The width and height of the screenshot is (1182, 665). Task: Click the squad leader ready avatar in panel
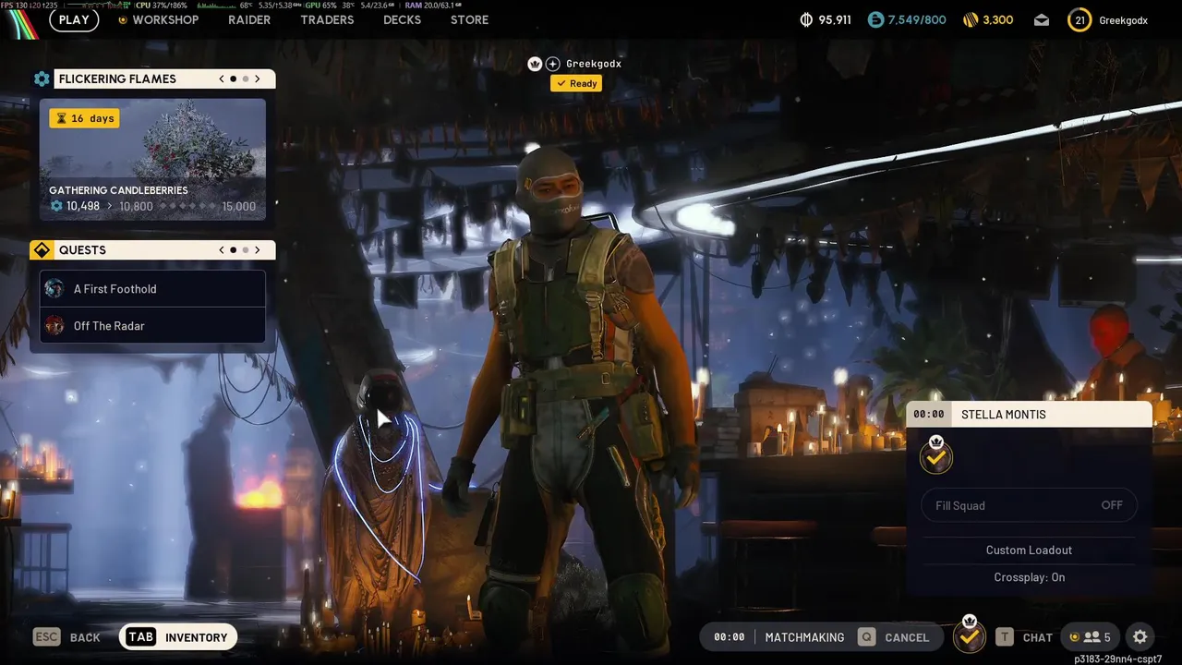(936, 456)
